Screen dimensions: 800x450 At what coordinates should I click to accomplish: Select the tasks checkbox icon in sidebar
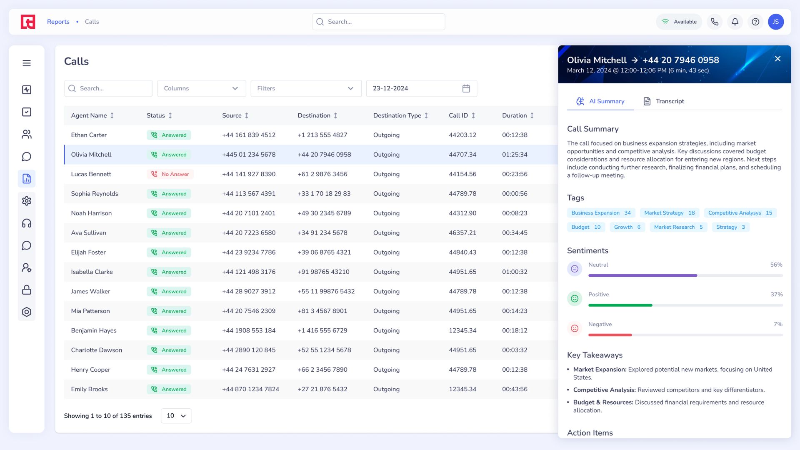click(27, 112)
